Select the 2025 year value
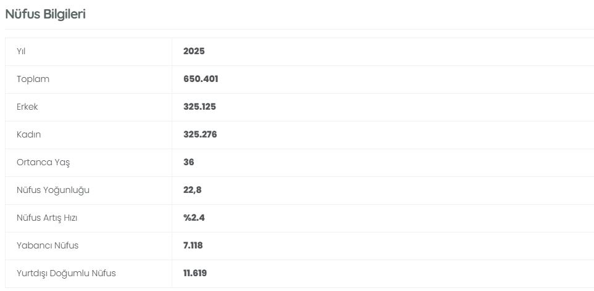Screen dimensions: 594x291 [194, 51]
